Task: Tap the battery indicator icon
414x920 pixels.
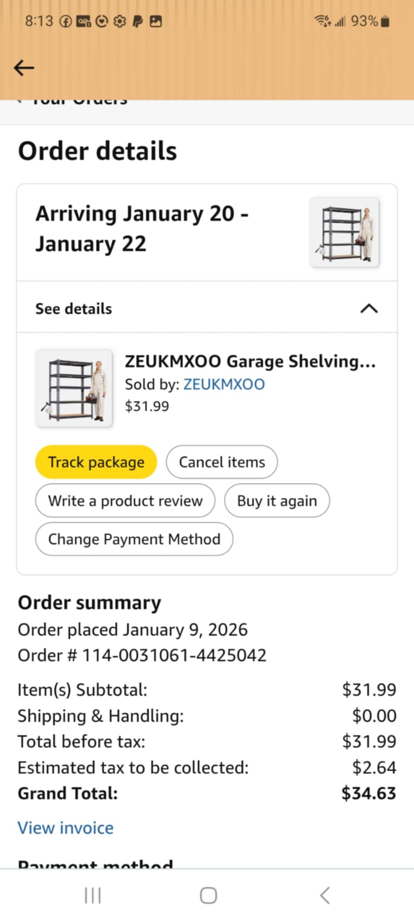Action: point(385,21)
